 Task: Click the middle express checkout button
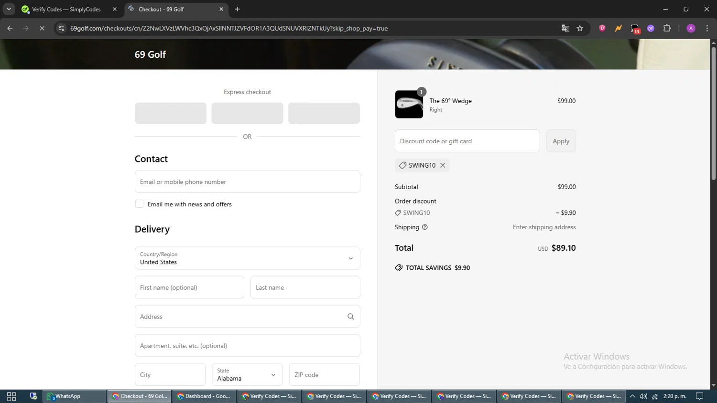pyautogui.click(x=247, y=113)
